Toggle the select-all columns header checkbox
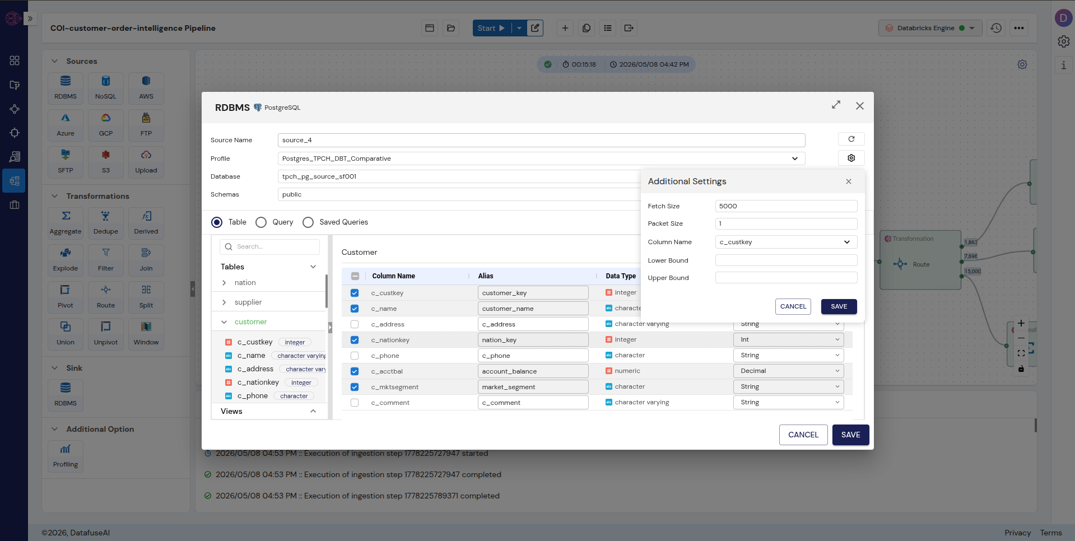The width and height of the screenshot is (1075, 541). (x=355, y=276)
